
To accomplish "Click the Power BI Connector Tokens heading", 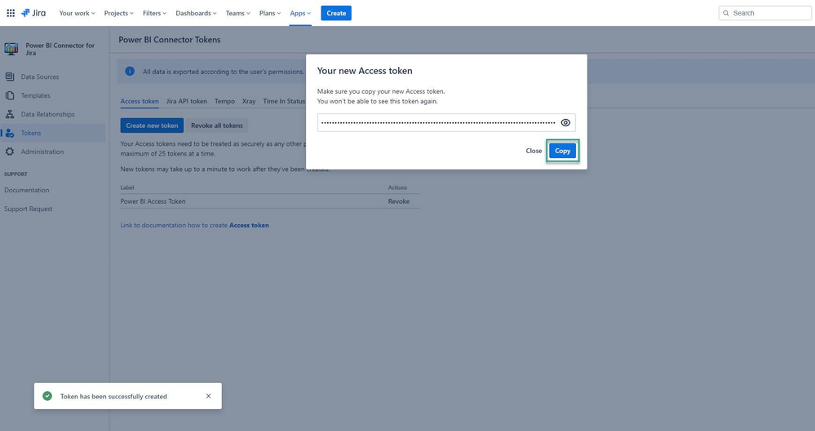I will (170, 39).
